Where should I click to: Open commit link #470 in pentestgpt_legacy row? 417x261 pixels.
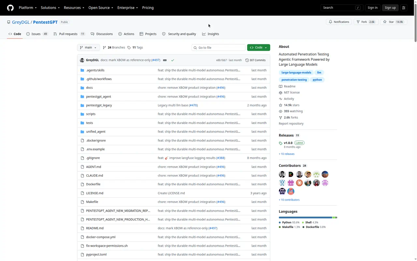coord(194,105)
